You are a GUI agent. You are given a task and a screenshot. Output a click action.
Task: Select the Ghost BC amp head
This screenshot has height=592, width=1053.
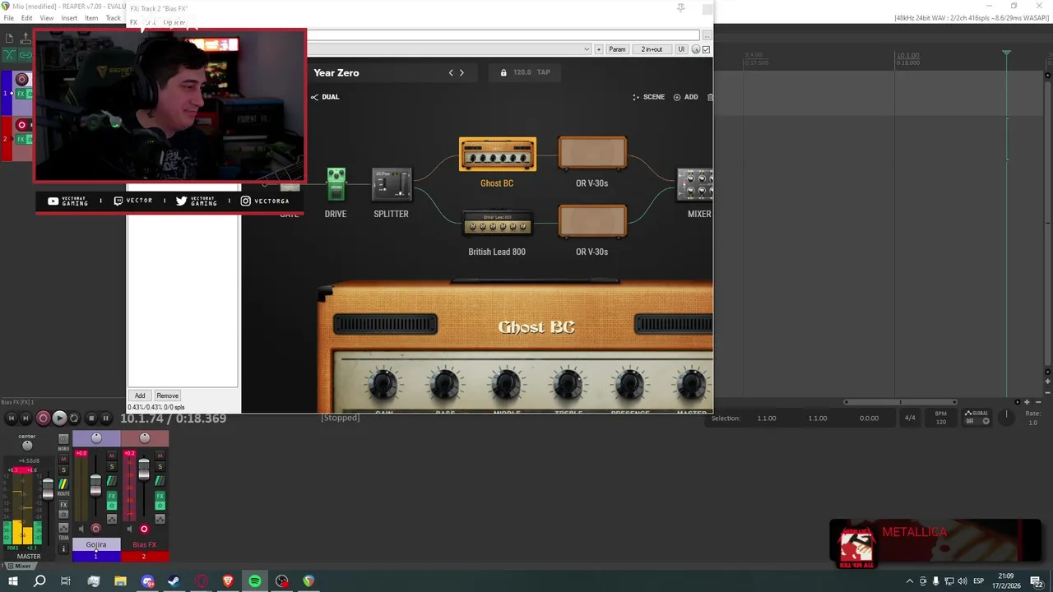pyautogui.click(x=497, y=155)
